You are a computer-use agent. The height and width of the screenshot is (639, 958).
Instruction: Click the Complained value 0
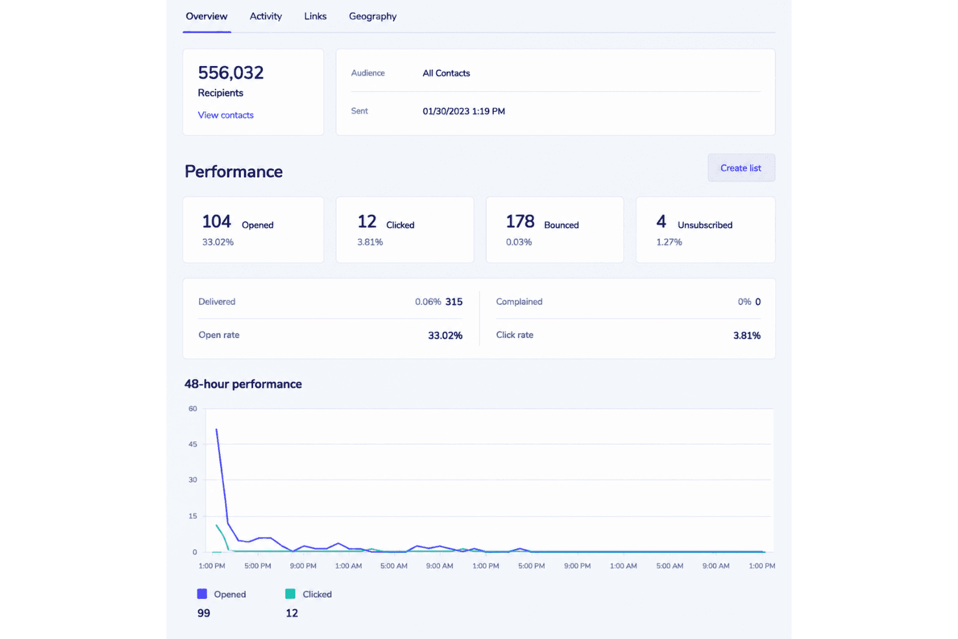tap(758, 302)
